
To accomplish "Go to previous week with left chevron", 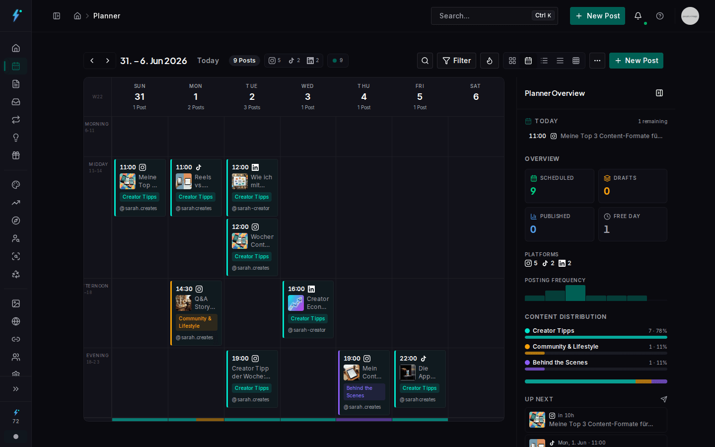I will (92, 61).
